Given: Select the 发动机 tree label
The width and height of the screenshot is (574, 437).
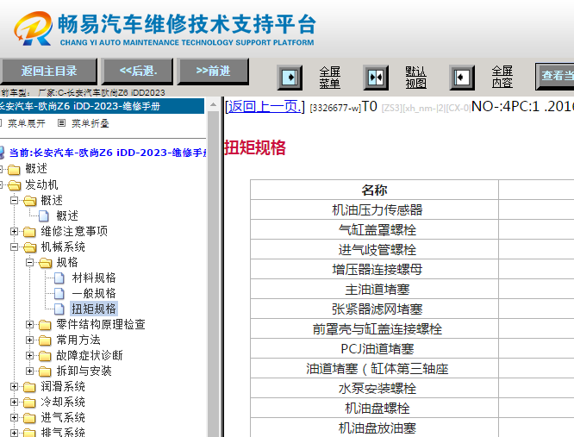Looking at the screenshot, I should click(x=41, y=184).
